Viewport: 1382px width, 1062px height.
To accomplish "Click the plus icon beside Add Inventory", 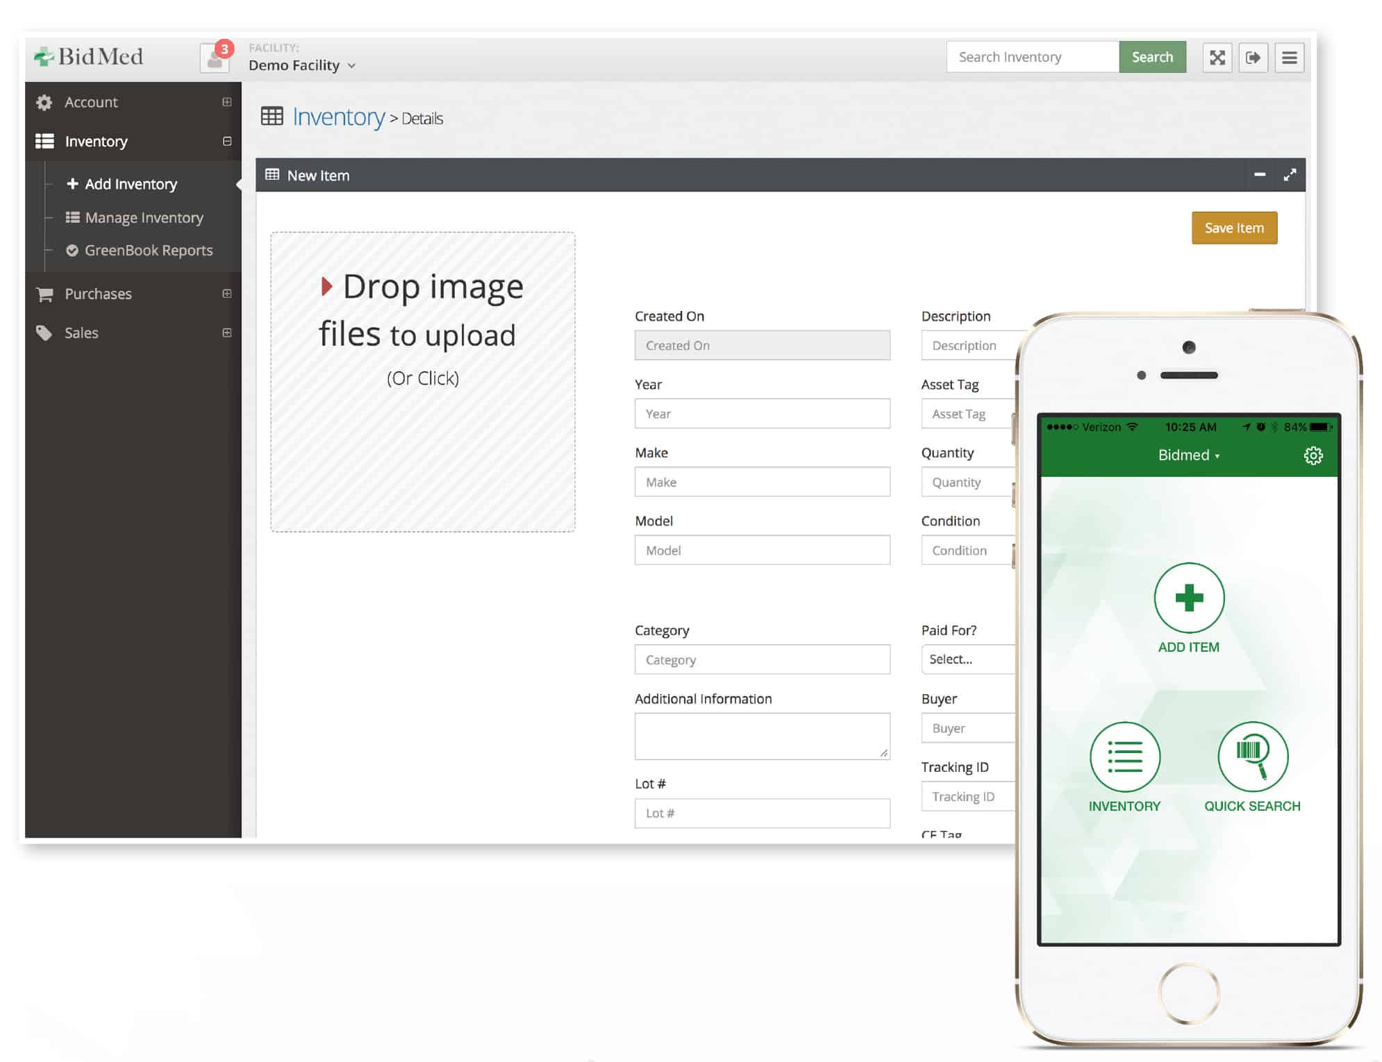I will click(72, 183).
